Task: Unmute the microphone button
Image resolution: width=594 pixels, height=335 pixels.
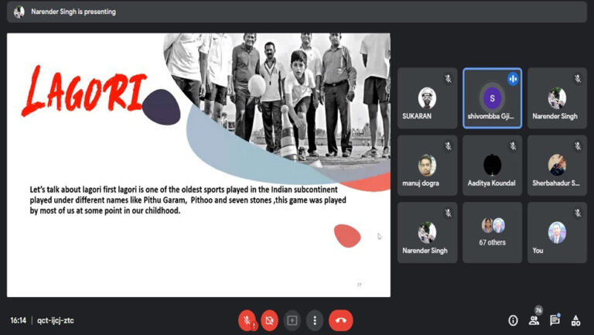Action: [247, 320]
